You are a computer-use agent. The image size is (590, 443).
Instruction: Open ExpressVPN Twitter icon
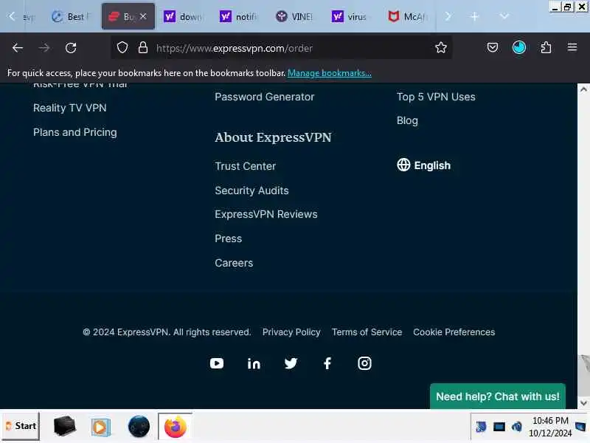(x=291, y=363)
